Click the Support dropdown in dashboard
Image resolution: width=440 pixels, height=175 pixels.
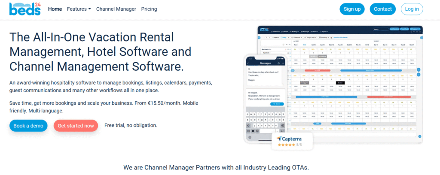(416, 30)
